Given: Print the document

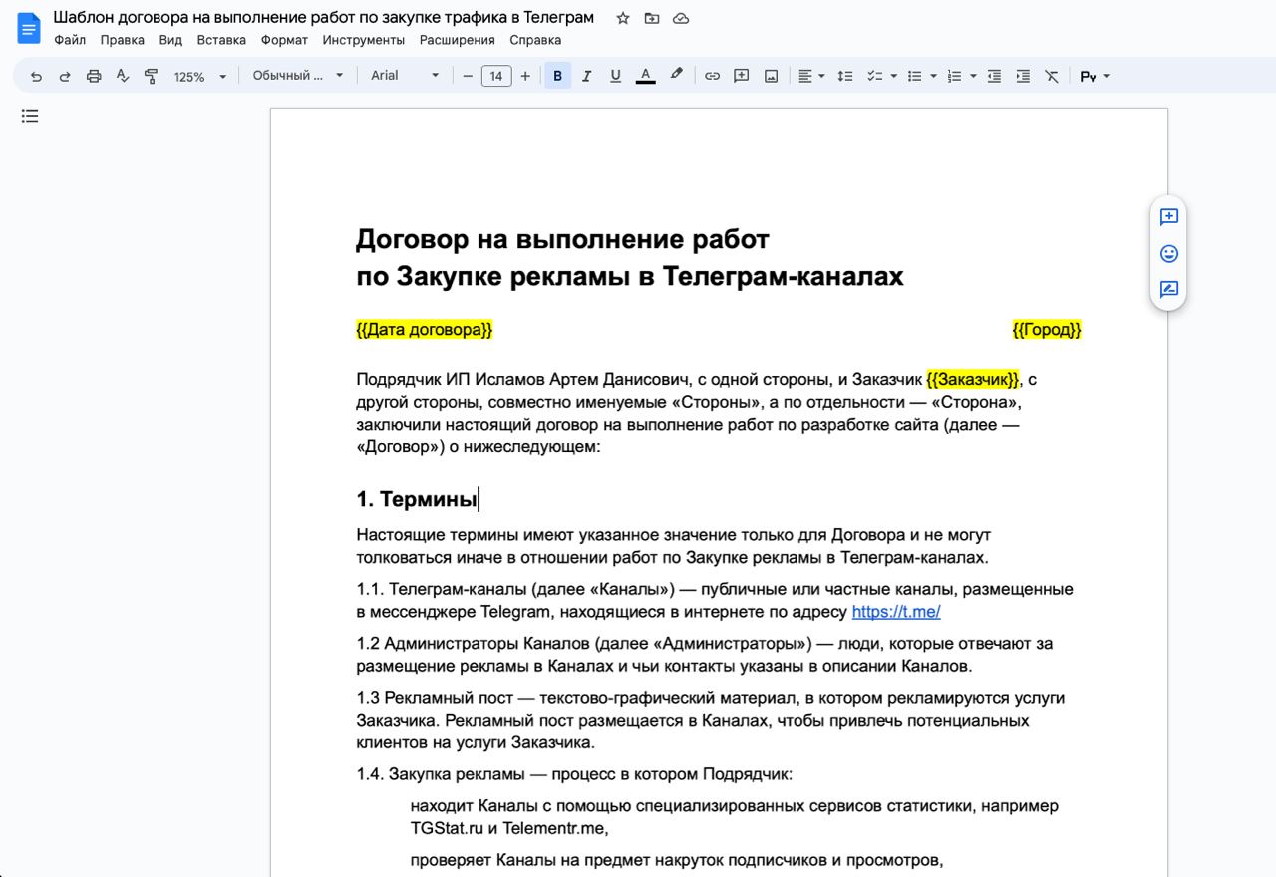Looking at the screenshot, I should pos(94,76).
